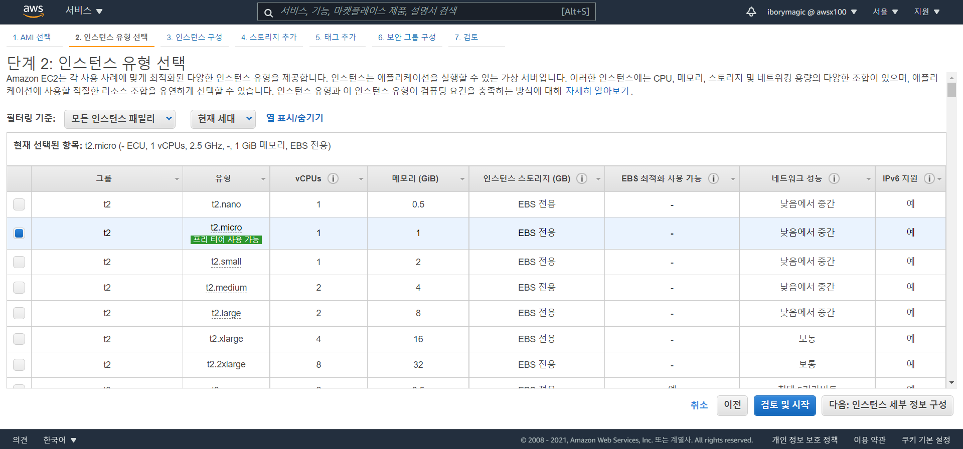Click the scrollbar down arrow
This screenshot has width=963, height=449.
tap(951, 383)
